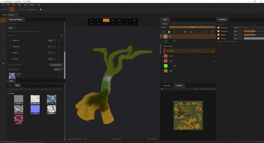Show the ID map in the viewport
This screenshot has width=264, height=143.
134,24
